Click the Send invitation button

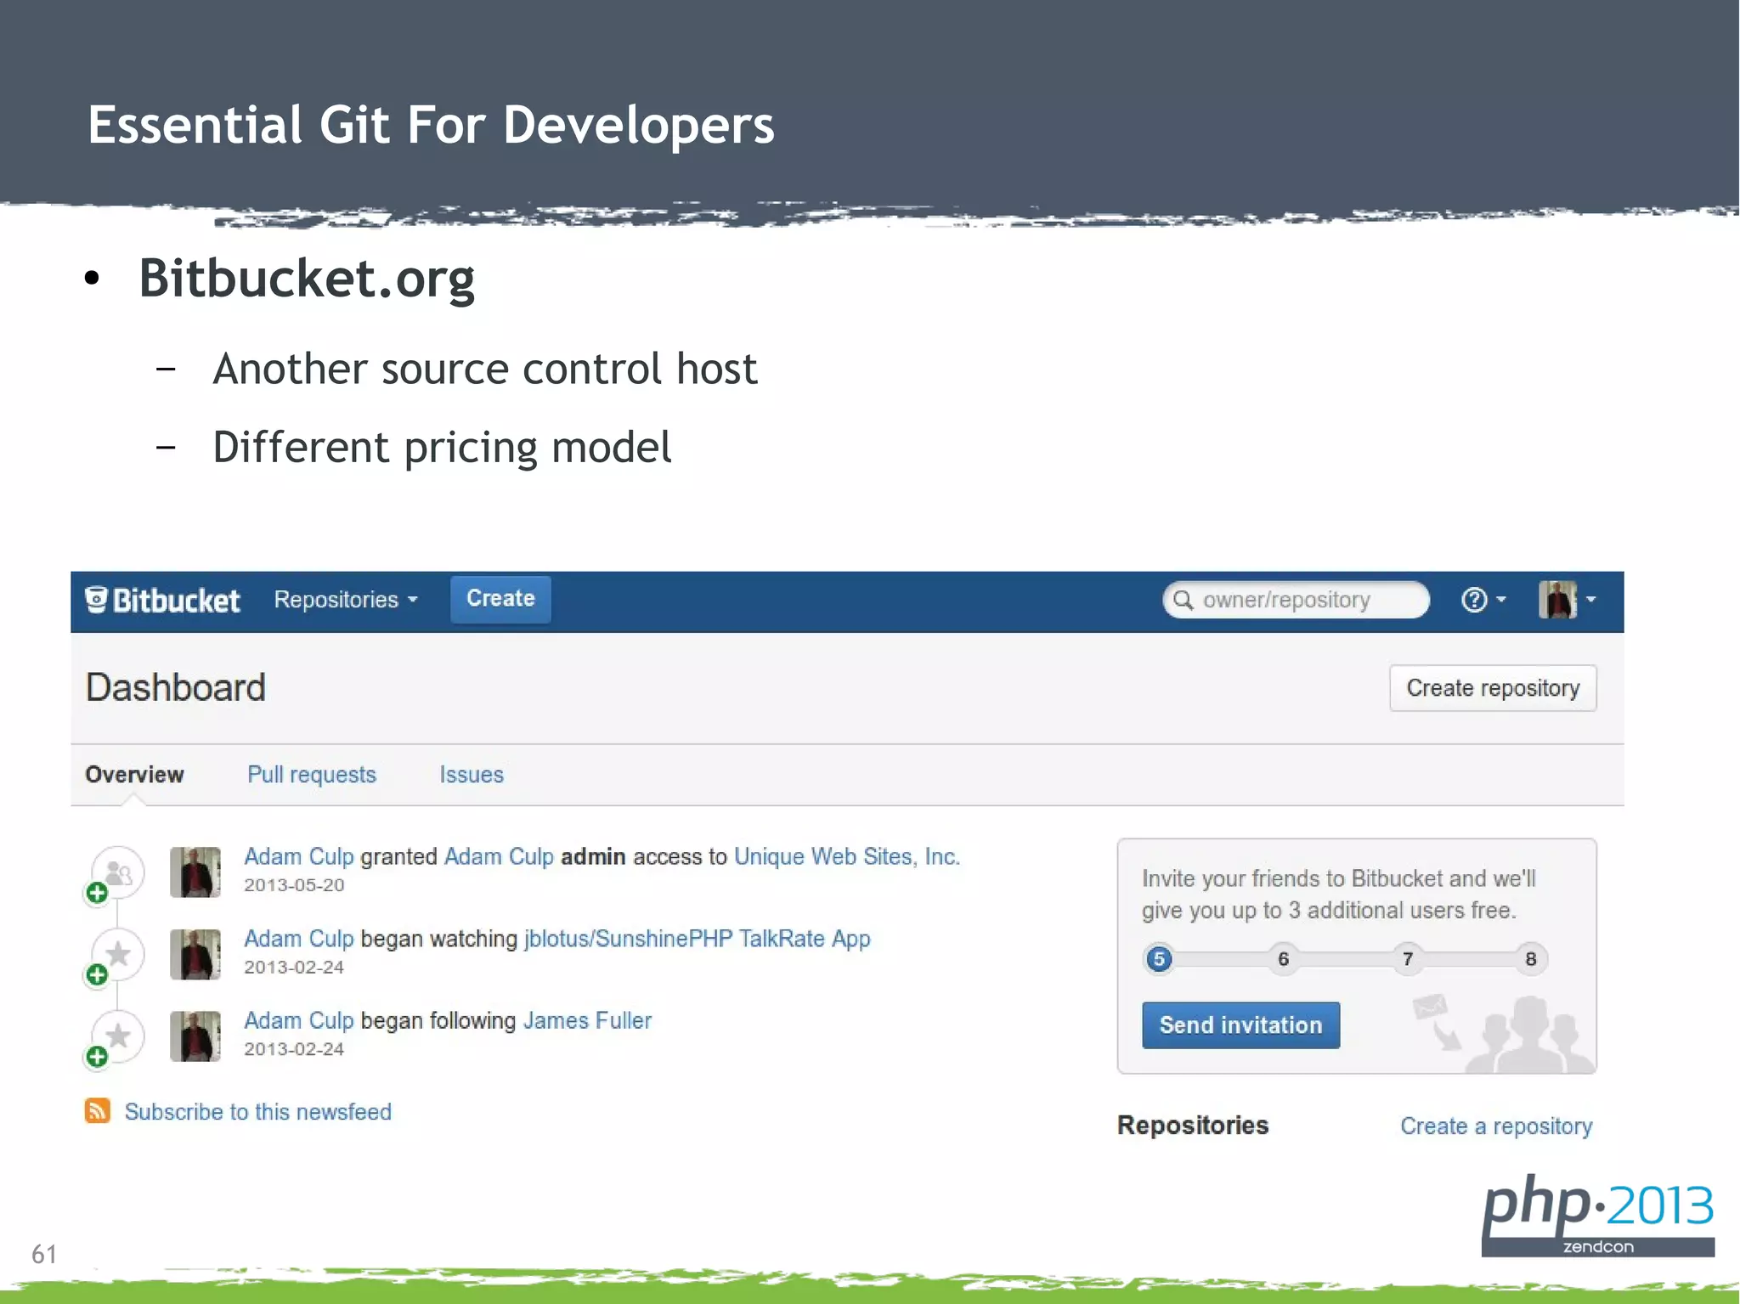point(1240,1025)
